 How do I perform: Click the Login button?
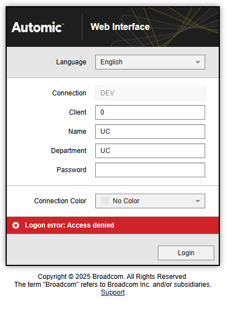point(186,253)
